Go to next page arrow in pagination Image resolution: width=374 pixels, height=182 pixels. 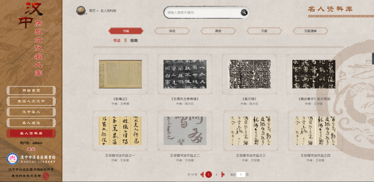223,175
